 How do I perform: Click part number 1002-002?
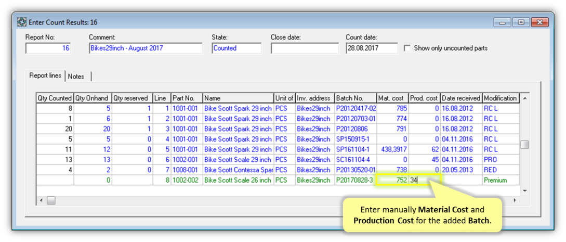pyautogui.click(x=187, y=180)
